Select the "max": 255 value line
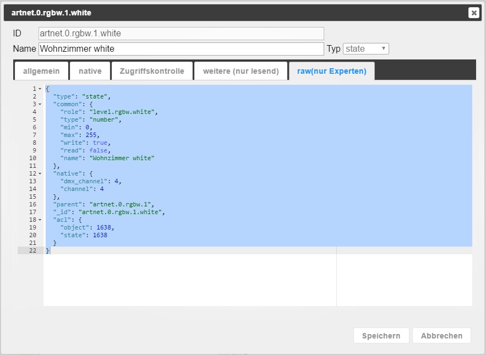The image size is (486, 355). point(80,135)
